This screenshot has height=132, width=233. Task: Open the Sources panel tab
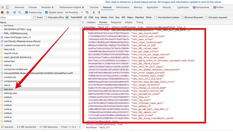coord(94,7)
